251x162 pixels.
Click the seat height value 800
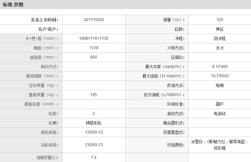93,57
